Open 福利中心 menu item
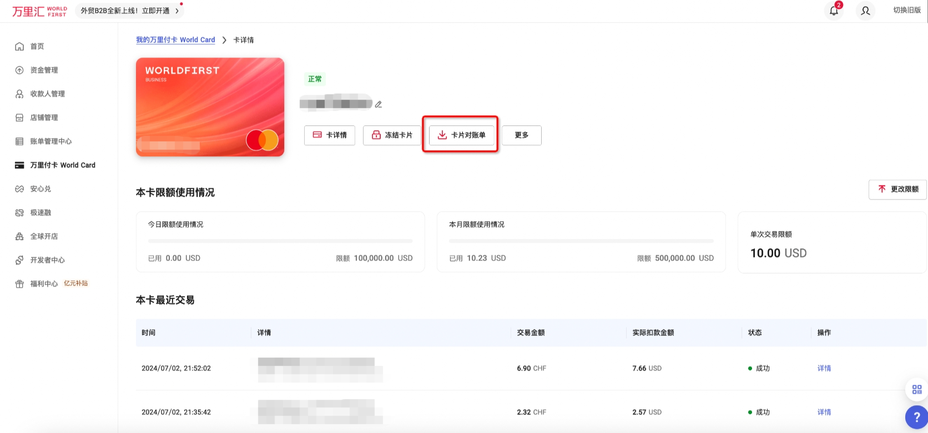 pos(44,284)
